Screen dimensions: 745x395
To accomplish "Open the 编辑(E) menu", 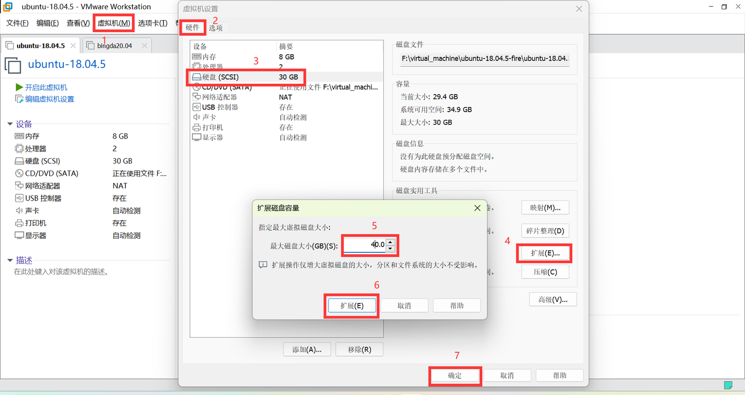I will tap(48, 23).
